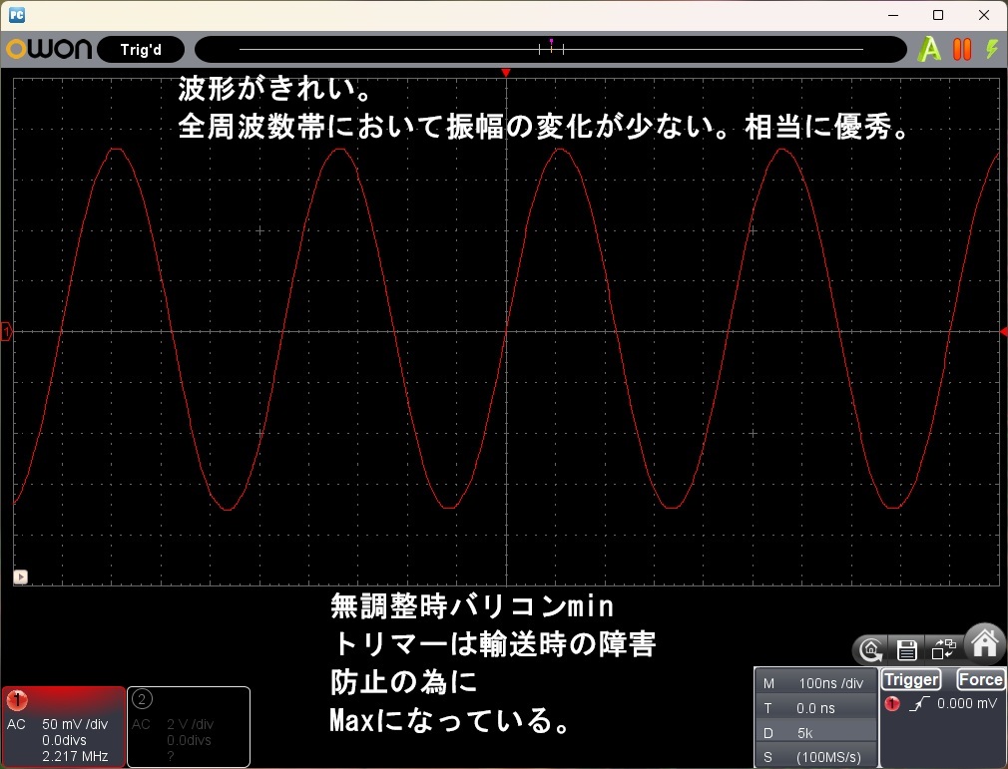The height and width of the screenshot is (769, 1008).
Task: Click the channel 1 zero-level marker on the left edge
Action: pos(6,331)
